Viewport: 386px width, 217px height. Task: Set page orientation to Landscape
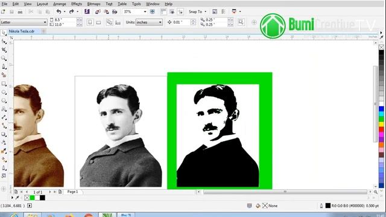pos(98,22)
